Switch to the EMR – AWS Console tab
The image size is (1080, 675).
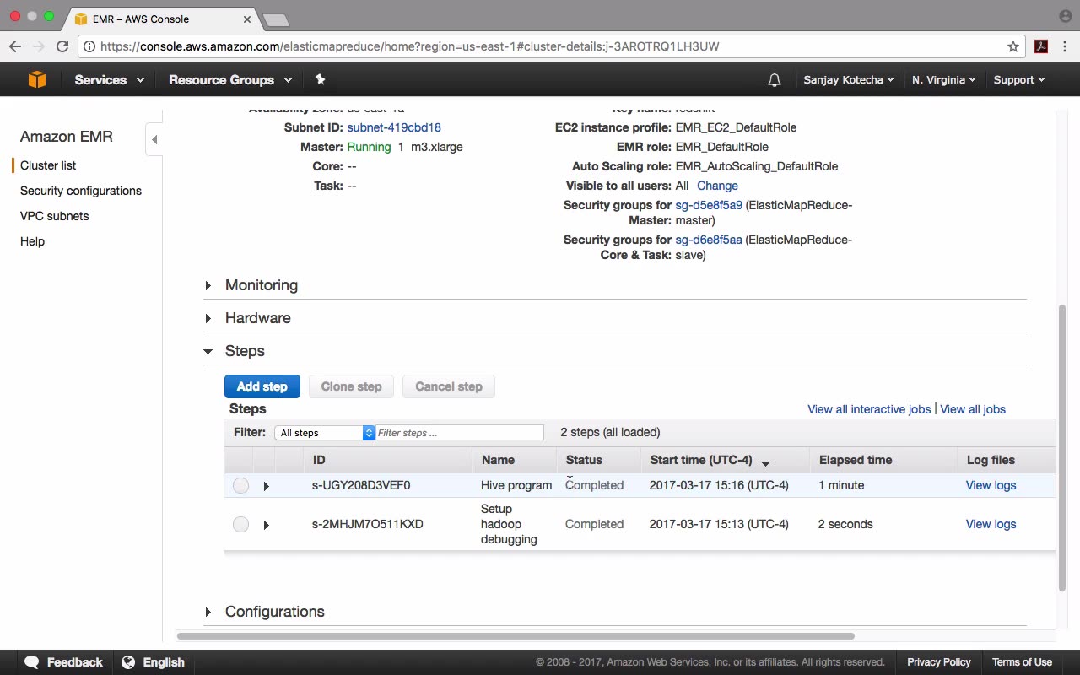[x=160, y=19]
